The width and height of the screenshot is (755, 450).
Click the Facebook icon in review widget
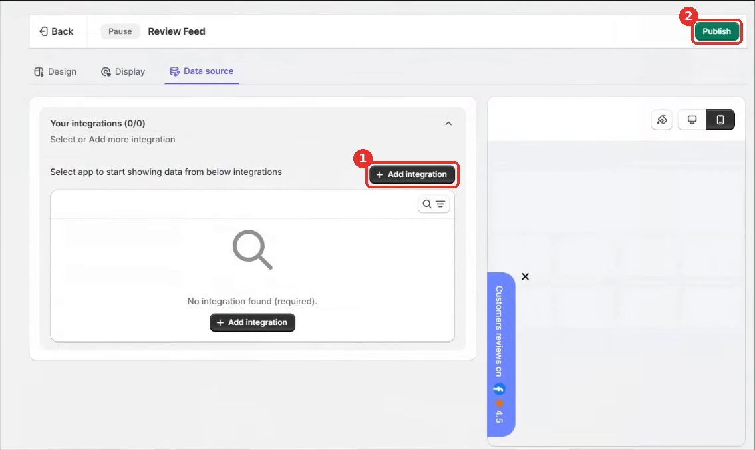click(499, 389)
